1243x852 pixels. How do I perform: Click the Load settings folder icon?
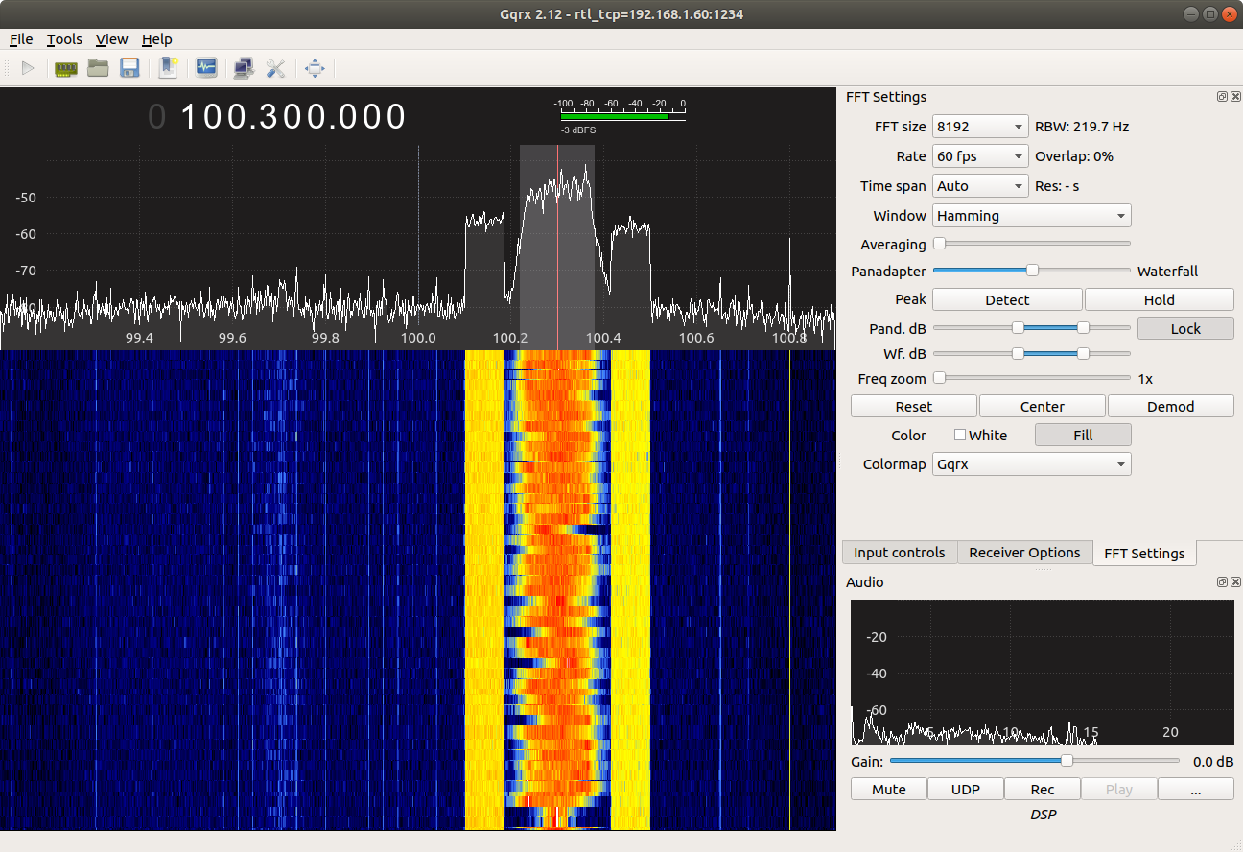point(98,68)
